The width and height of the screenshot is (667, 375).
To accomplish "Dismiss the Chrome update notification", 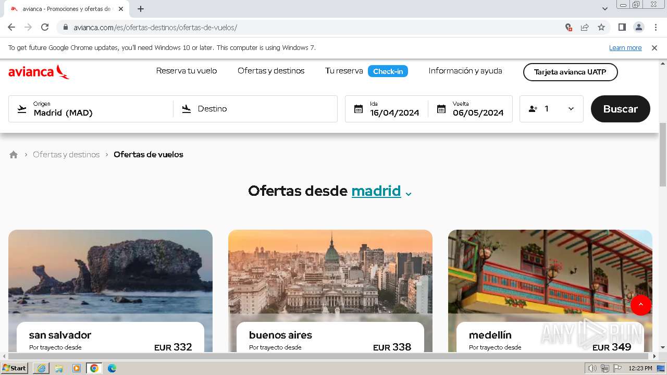I will point(654,48).
